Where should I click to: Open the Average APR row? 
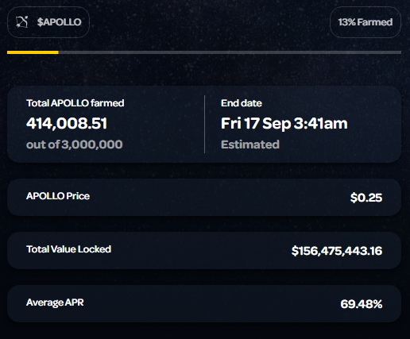204,303
